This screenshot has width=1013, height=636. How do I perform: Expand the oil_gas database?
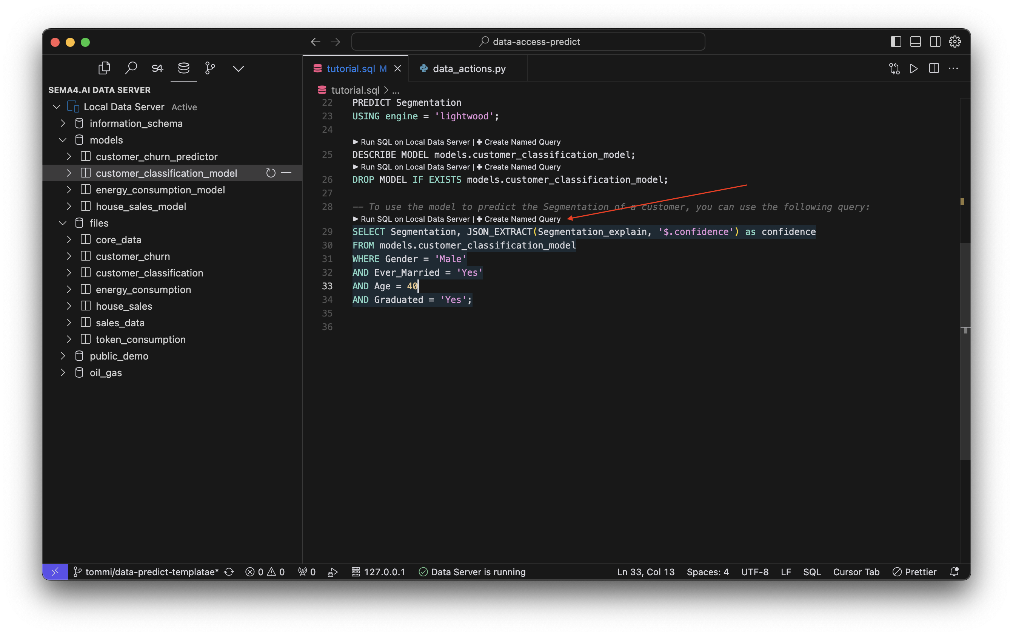(x=63, y=373)
